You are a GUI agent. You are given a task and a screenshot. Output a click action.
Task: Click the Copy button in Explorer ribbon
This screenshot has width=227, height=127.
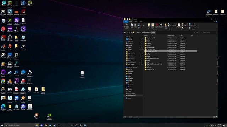(x=132, y=25)
